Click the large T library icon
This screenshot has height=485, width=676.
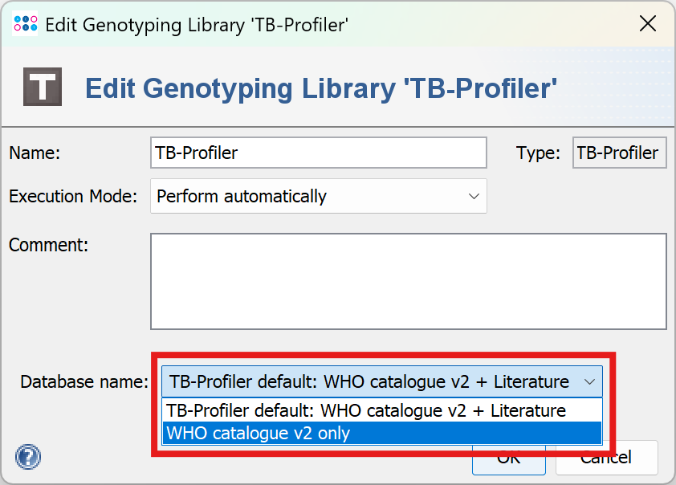click(x=42, y=87)
